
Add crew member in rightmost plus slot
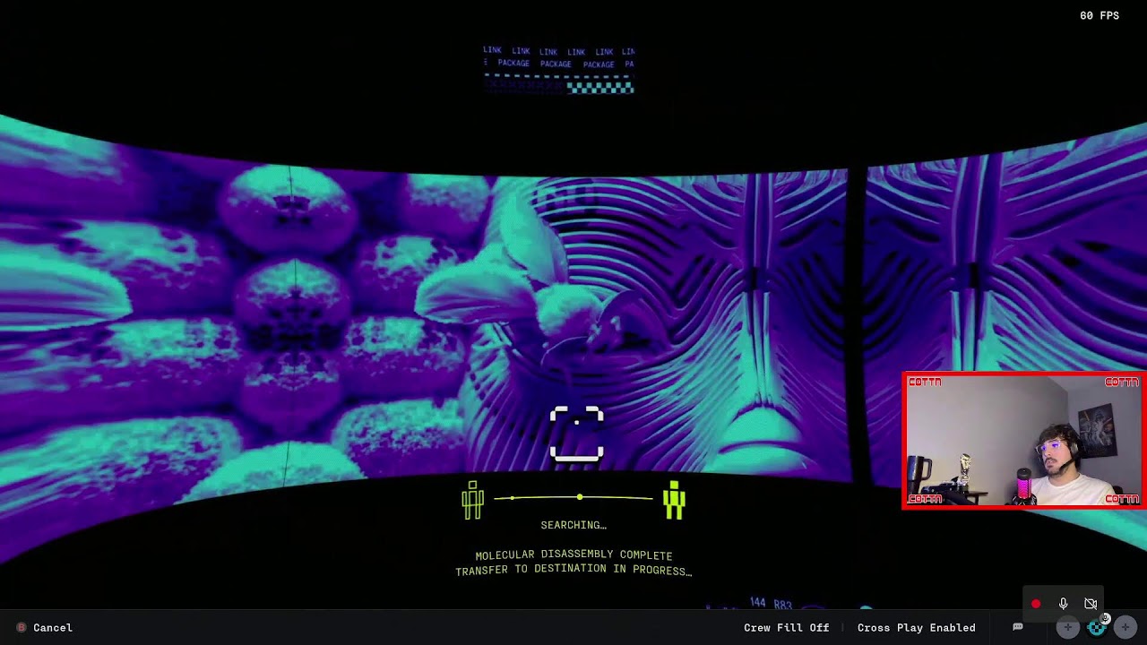tap(1125, 627)
